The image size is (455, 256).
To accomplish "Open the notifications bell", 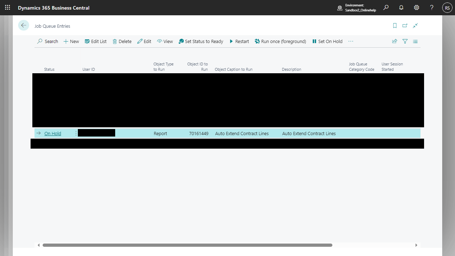I will coord(401,7).
